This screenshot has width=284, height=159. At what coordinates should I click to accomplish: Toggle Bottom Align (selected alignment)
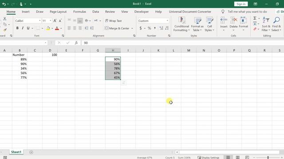point(80,21)
